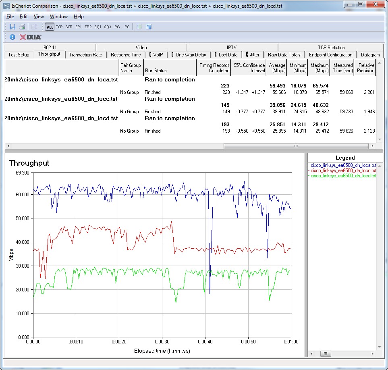Toggle the PG filter button
The height and width of the screenshot is (370, 388).
pyautogui.click(x=117, y=27)
